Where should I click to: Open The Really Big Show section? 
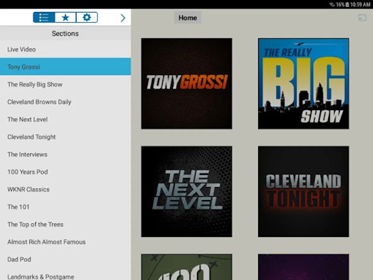[65, 84]
